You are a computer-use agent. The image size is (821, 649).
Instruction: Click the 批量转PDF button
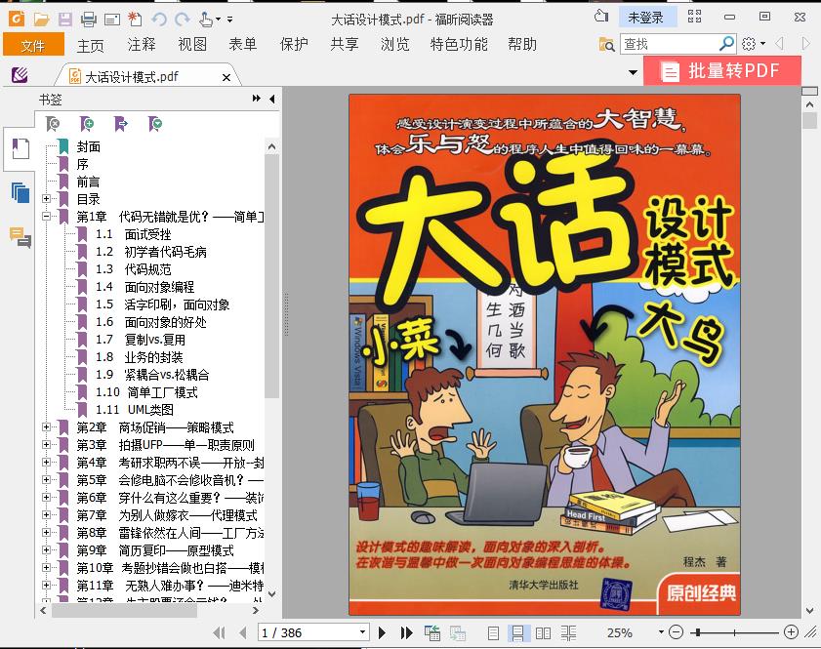click(722, 70)
